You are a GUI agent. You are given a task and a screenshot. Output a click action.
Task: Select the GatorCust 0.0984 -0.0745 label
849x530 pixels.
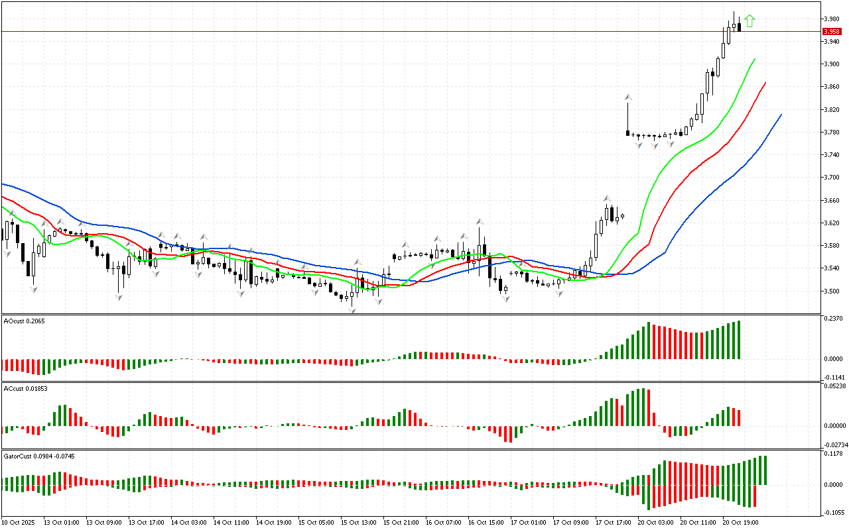coord(39,456)
